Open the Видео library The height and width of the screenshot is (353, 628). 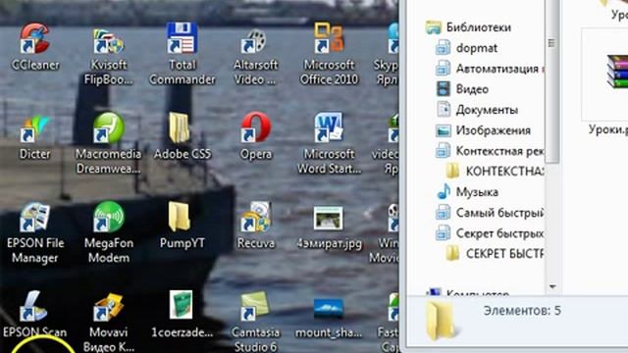[462, 89]
